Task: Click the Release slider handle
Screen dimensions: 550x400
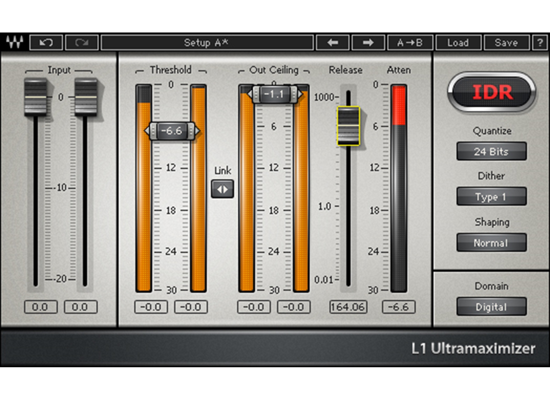Action: point(348,126)
